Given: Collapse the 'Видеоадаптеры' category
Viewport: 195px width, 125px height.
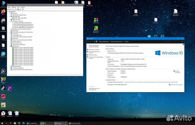Looking at the screenshot, I should point(10,16).
